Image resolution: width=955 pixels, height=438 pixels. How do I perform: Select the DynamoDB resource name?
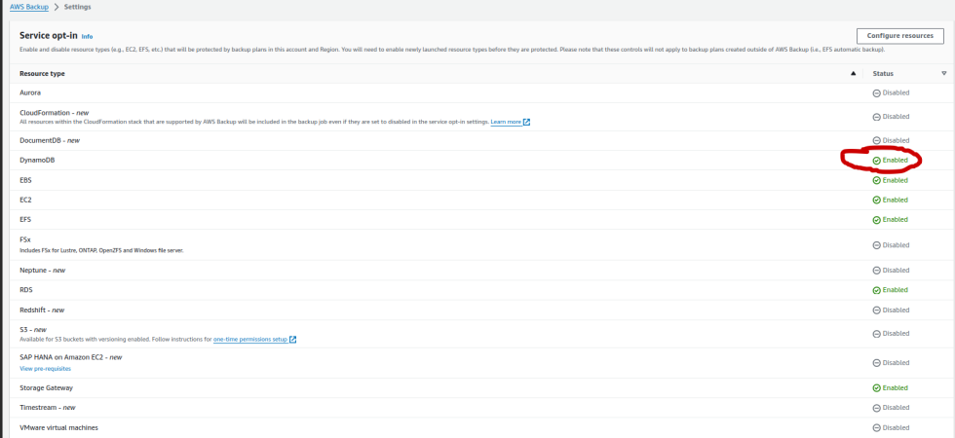[37, 160]
